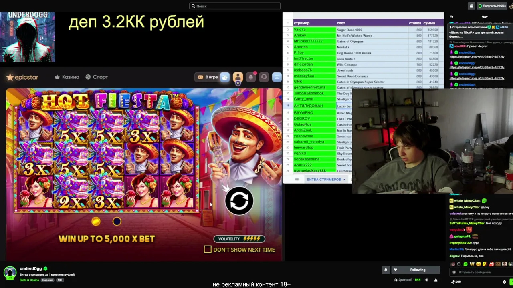
Task: Open underd0gg channel avatar
Action: coord(10,273)
